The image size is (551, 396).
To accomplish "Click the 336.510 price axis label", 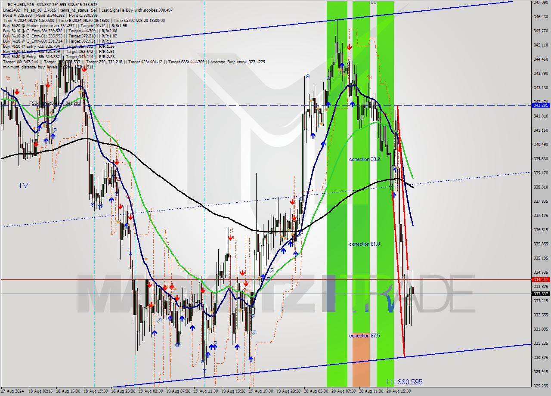I will 540,229.
